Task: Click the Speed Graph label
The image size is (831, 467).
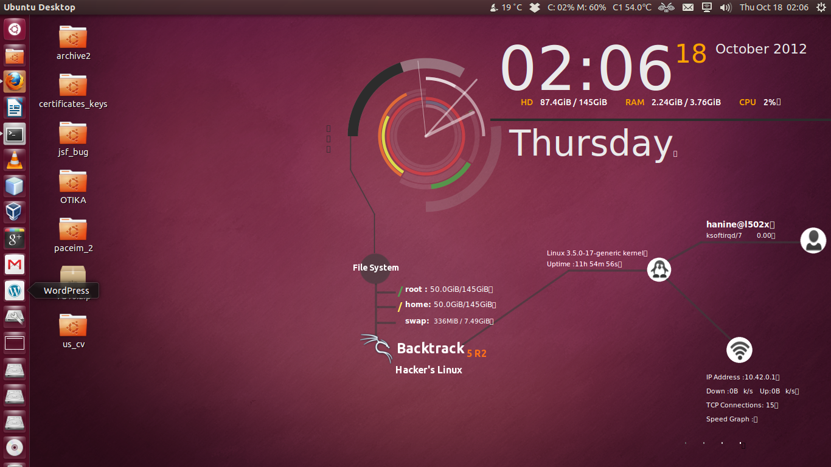Action: [x=728, y=419]
